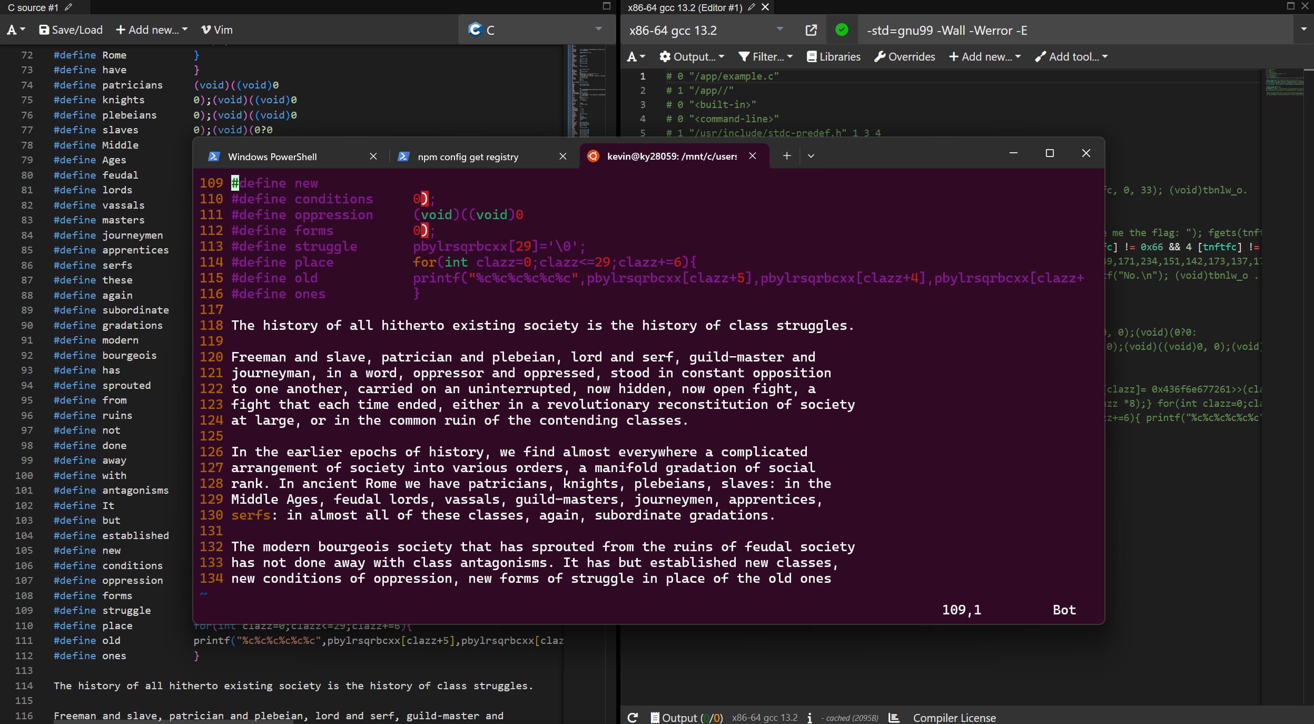Image resolution: width=1314 pixels, height=724 pixels.
Task: Open the Compiler License link
Action: coord(954,718)
